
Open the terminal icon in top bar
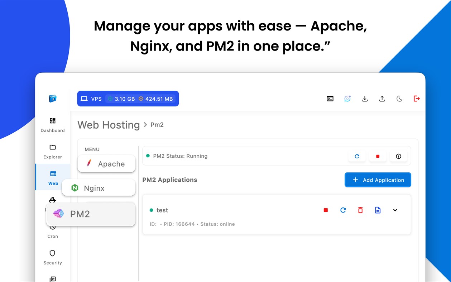pyautogui.click(x=330, y=99)
